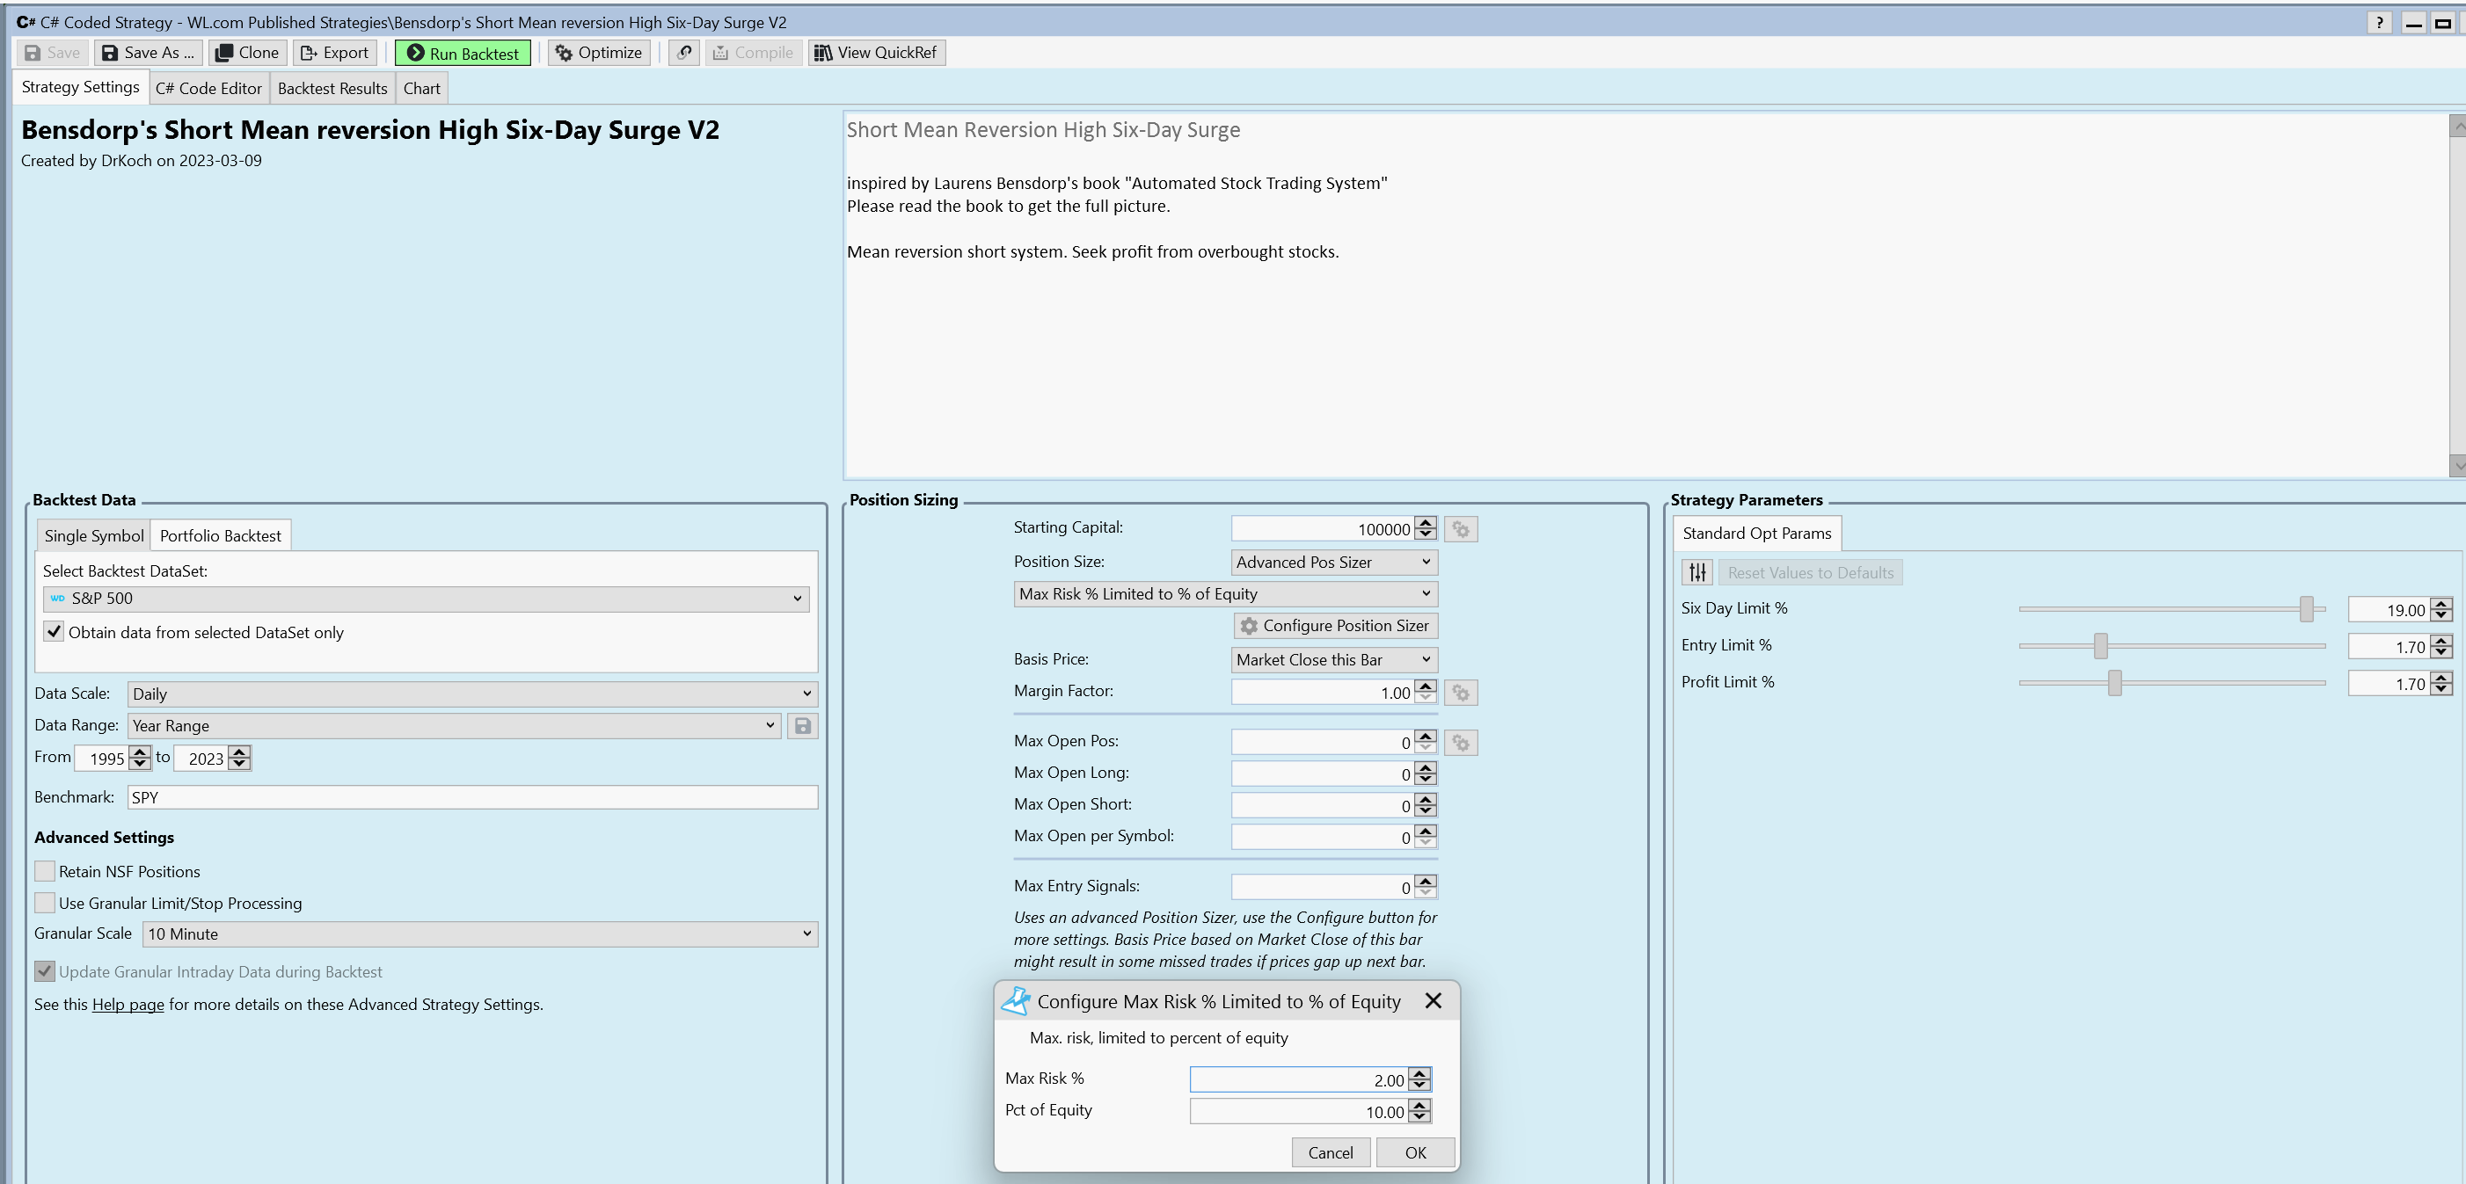
Task: Click the link icon in toolbar
Action: pos(683,53)
